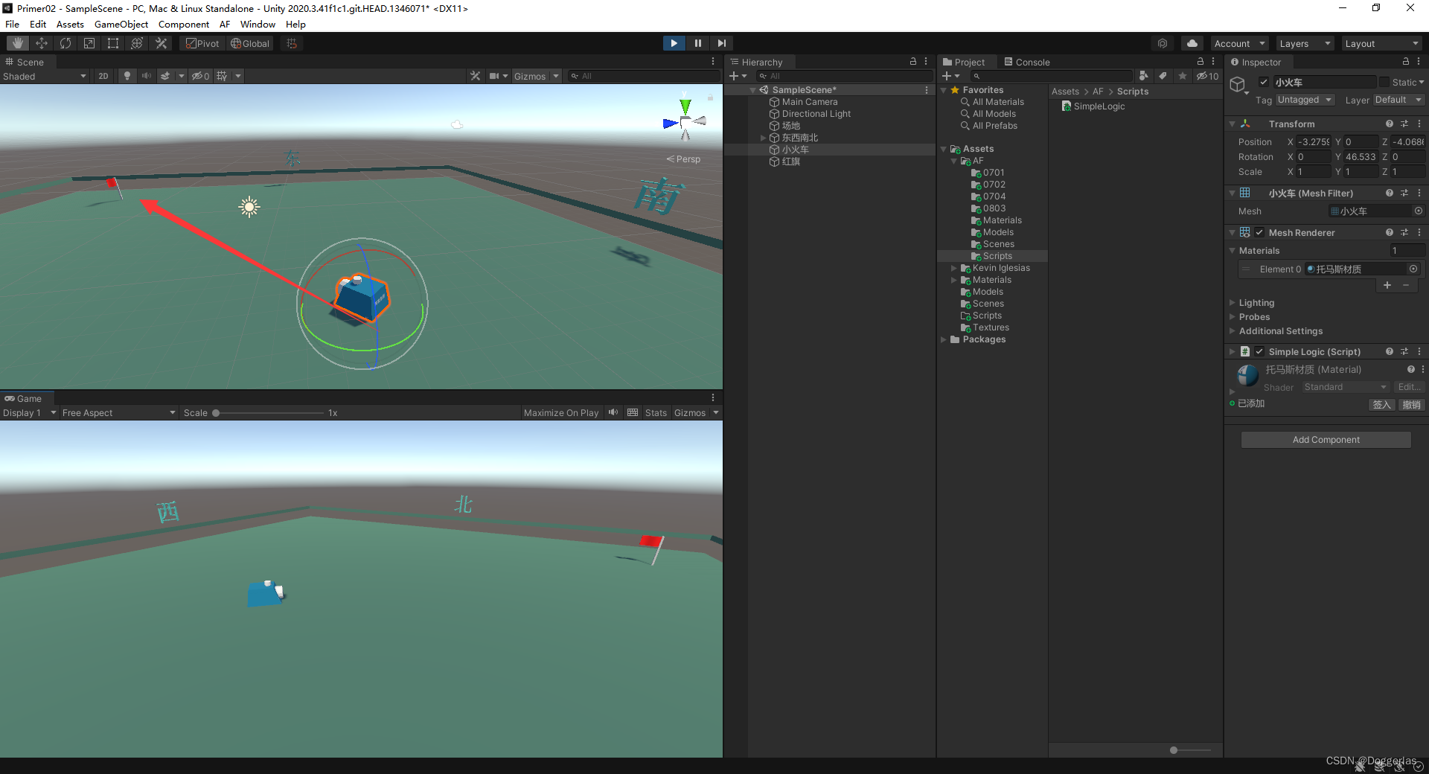
Task: Select the 0803 folder in Project
Action: 994,208
